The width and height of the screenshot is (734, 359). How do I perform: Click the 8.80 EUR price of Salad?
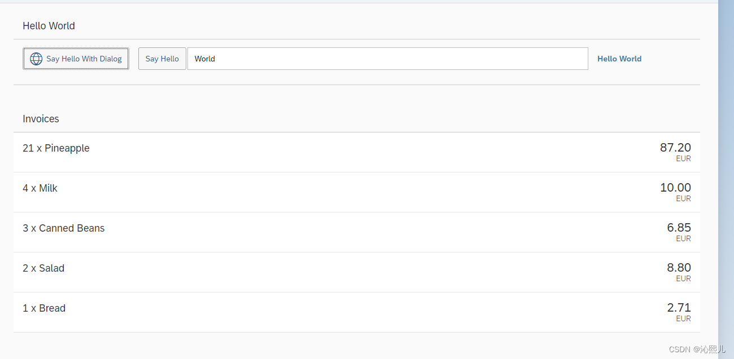point(679,267)
